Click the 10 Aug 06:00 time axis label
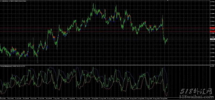This screenshot has width=215, height=100. coord(95,98)
